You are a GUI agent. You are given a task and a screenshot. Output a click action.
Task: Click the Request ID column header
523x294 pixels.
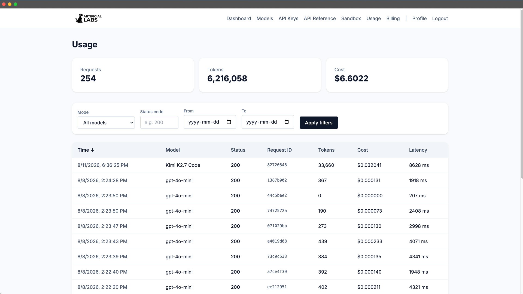[x=279, y=150]
